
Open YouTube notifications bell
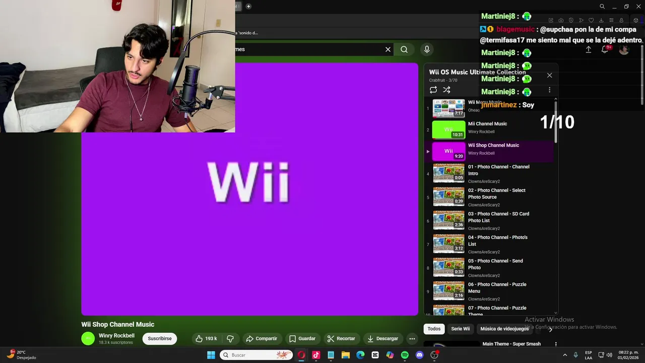point(605,49)
